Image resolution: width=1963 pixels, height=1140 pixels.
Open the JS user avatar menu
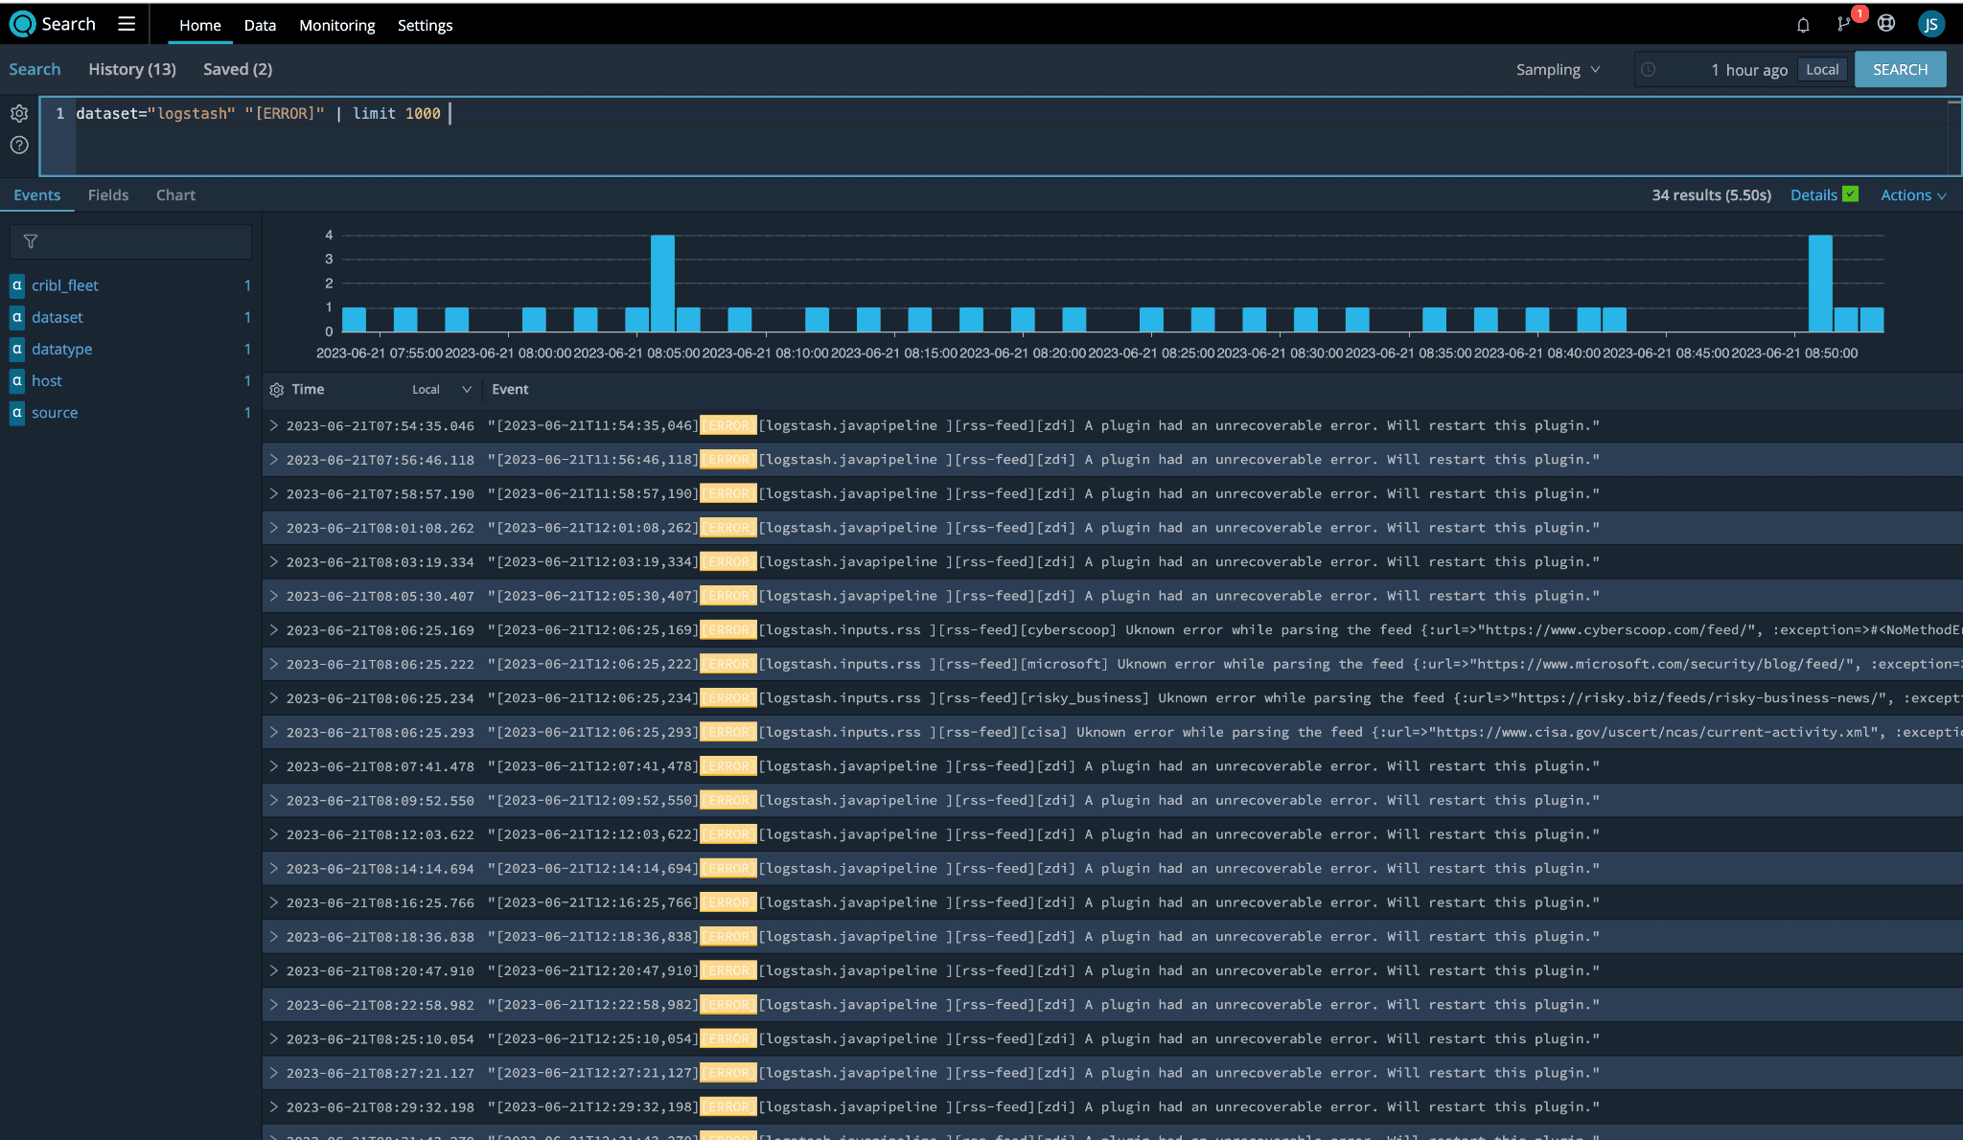(x=1930, y=25)
